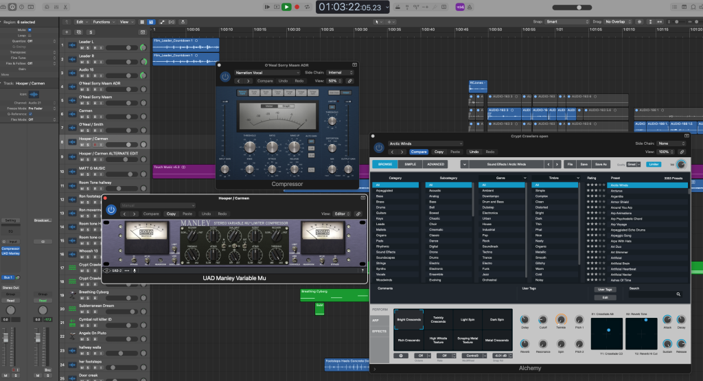703x381 pixels.
Task: Click the magnifier icon in Alchemy search
Action: coord(678,294)
